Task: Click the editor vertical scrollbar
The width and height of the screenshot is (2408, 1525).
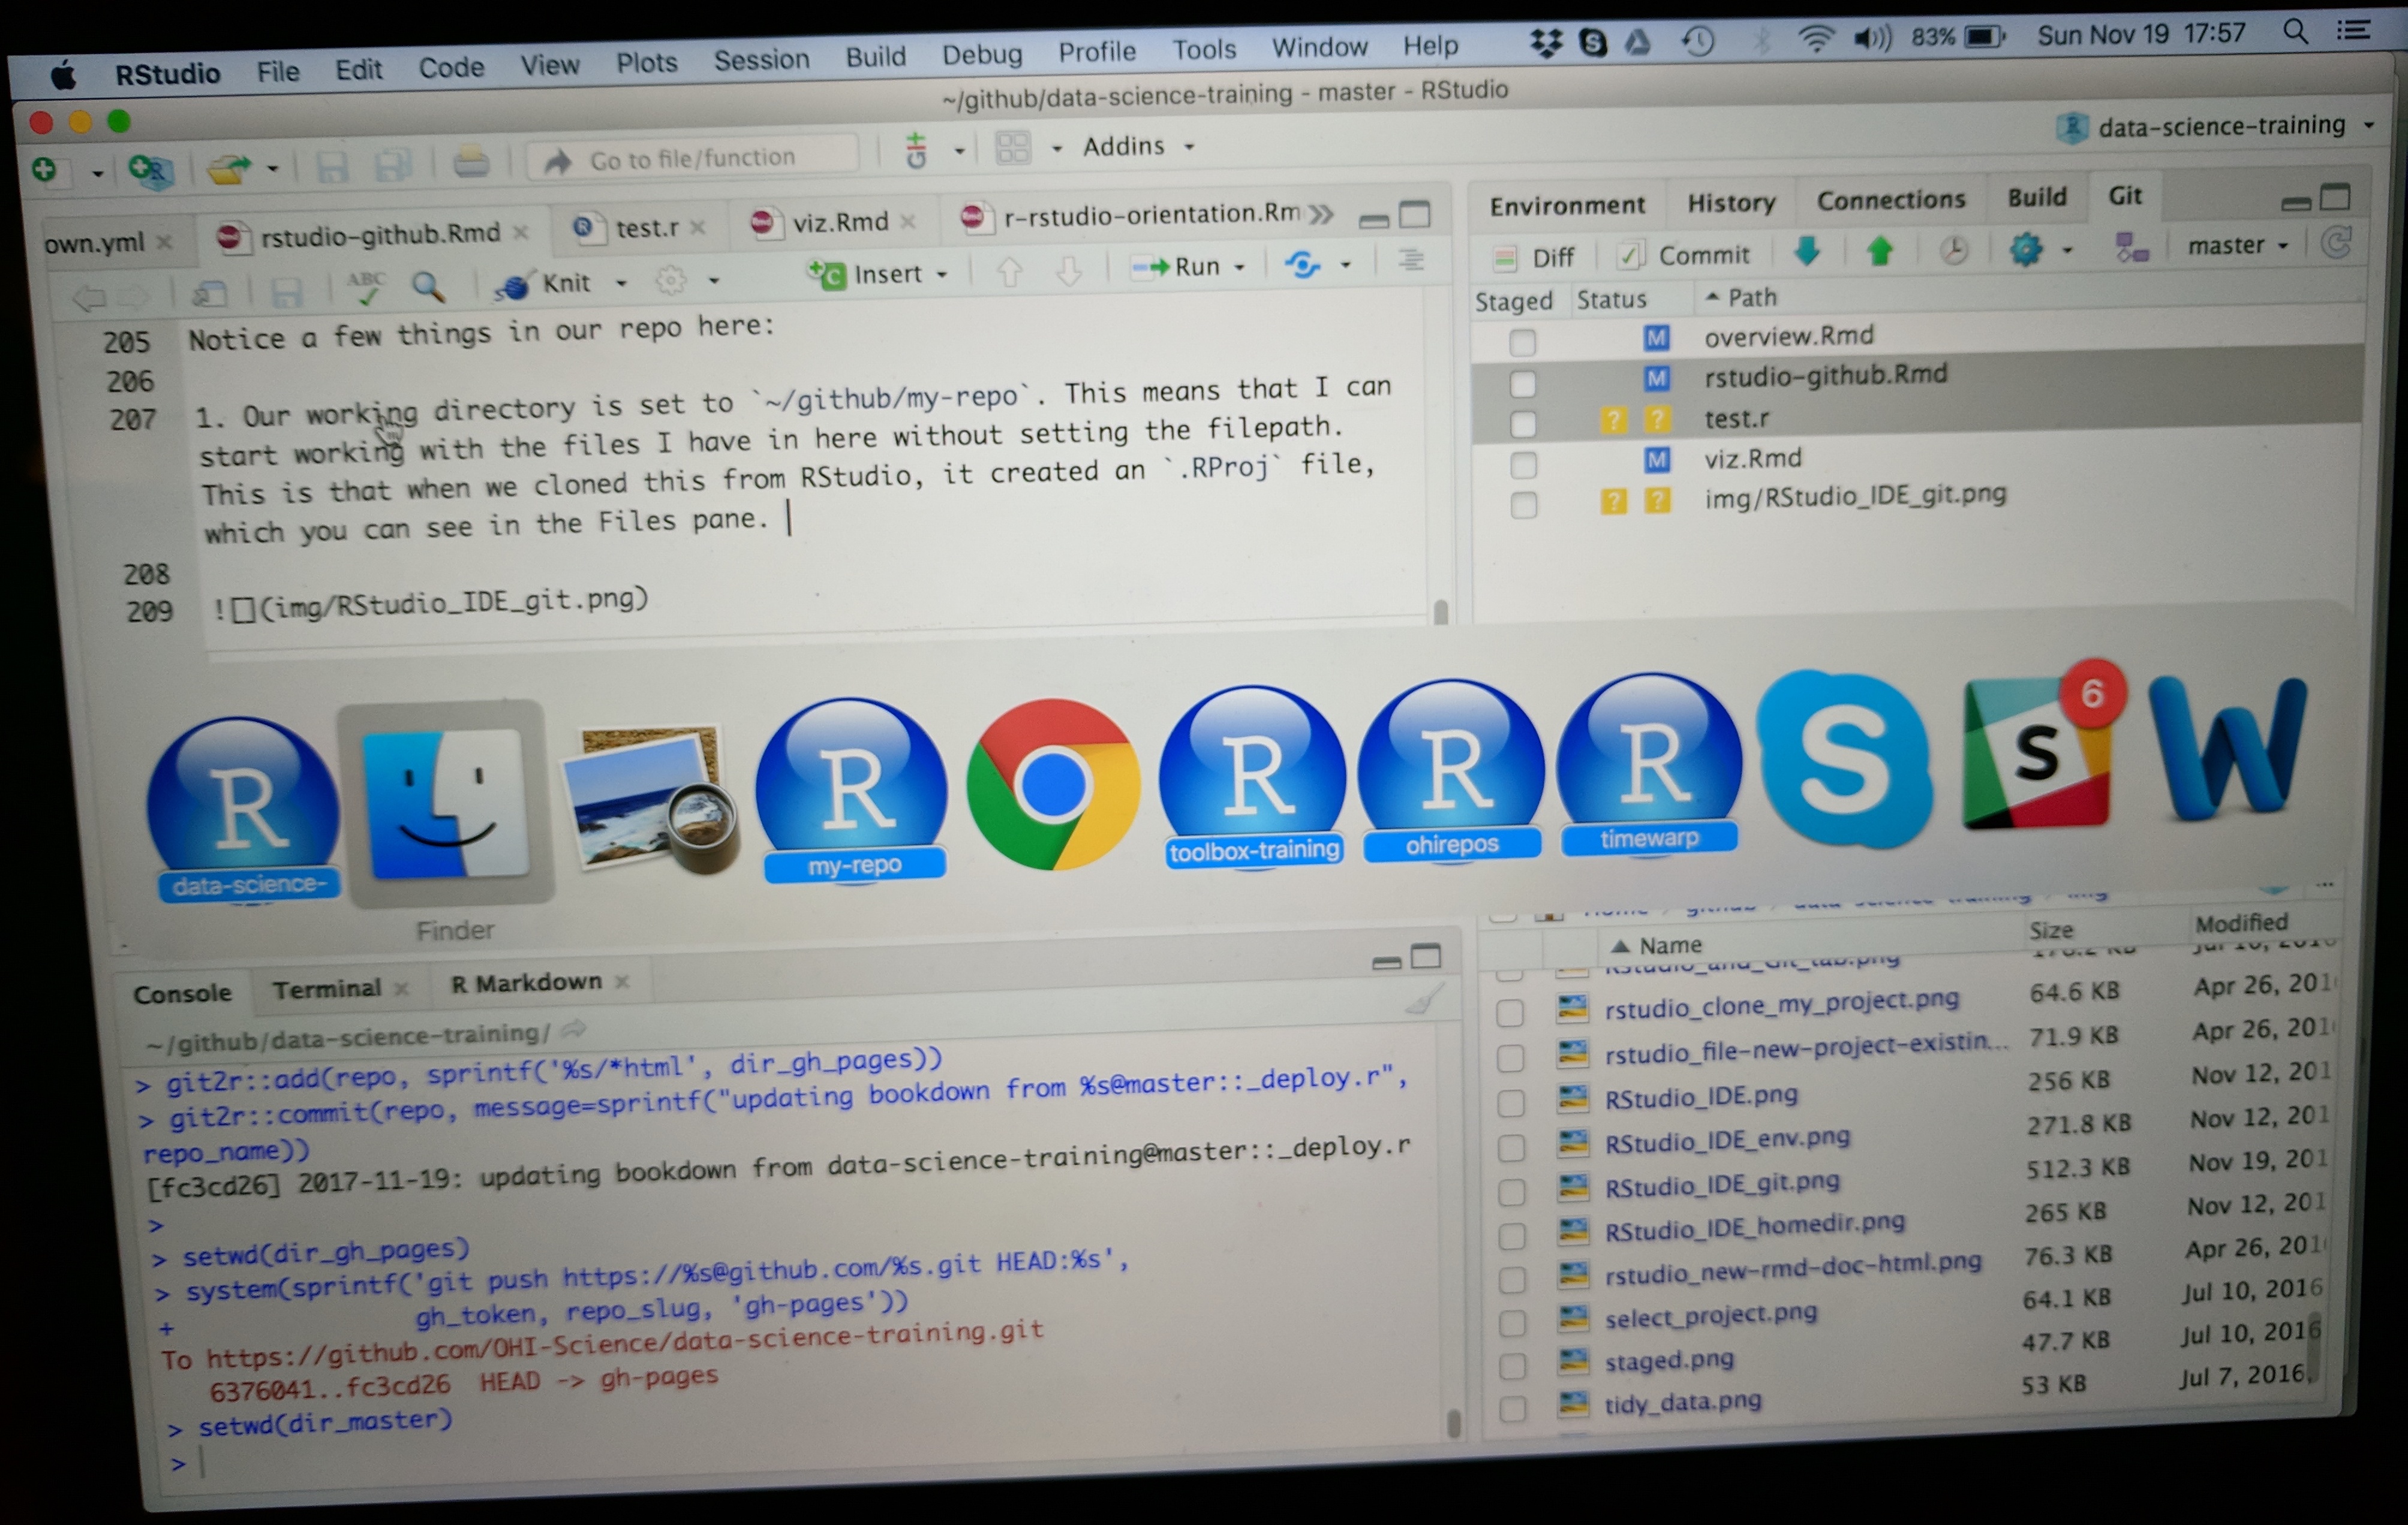Action: click(x=1440, y=611)
